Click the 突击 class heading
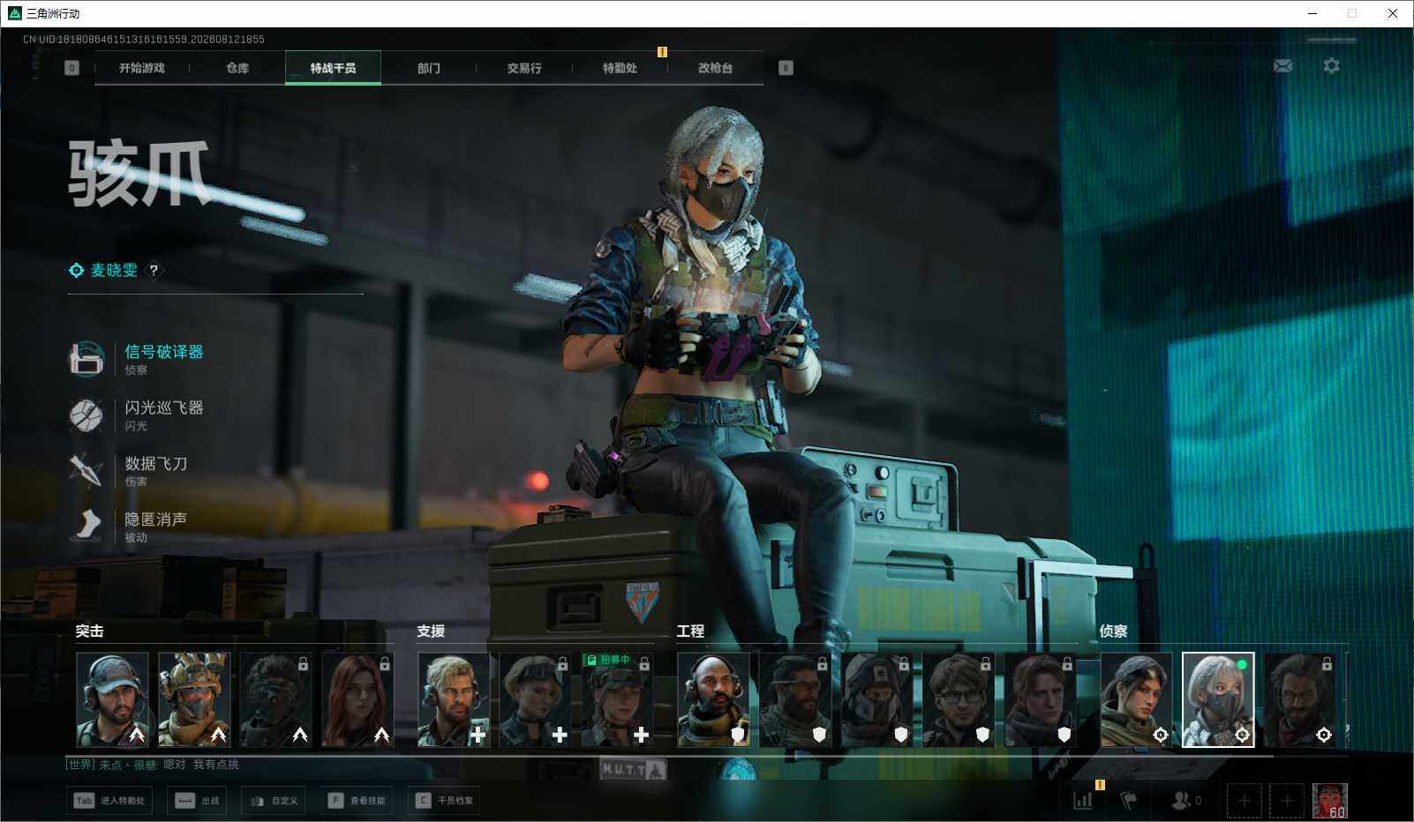 pyautogui.click(x=90, y=631)
